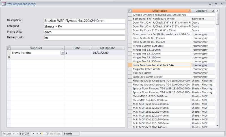
Task: Go to the next record
Action: click(33, 134)
